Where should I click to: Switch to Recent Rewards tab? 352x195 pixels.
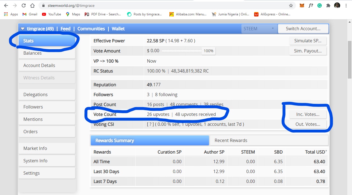pyautogui.click(x=269, y=140)
